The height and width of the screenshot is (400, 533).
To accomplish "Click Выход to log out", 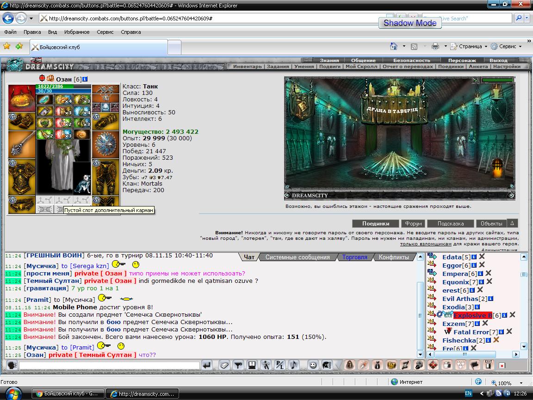I will pos(498,60).
